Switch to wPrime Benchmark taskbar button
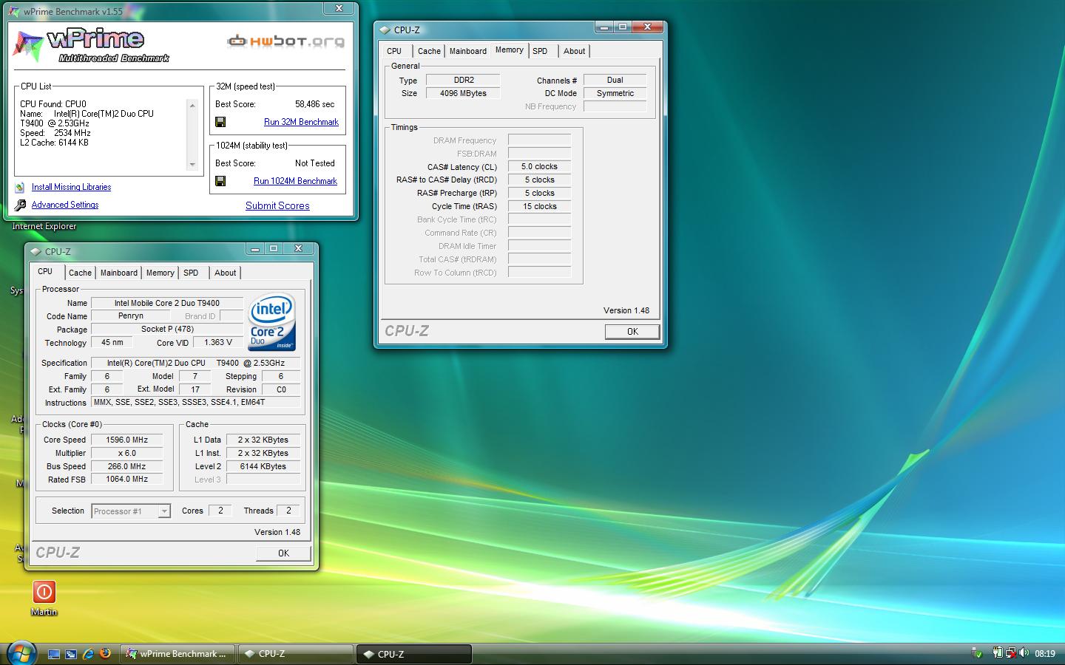This screenshot has height=665, width=1065. [x=177, y=654]
